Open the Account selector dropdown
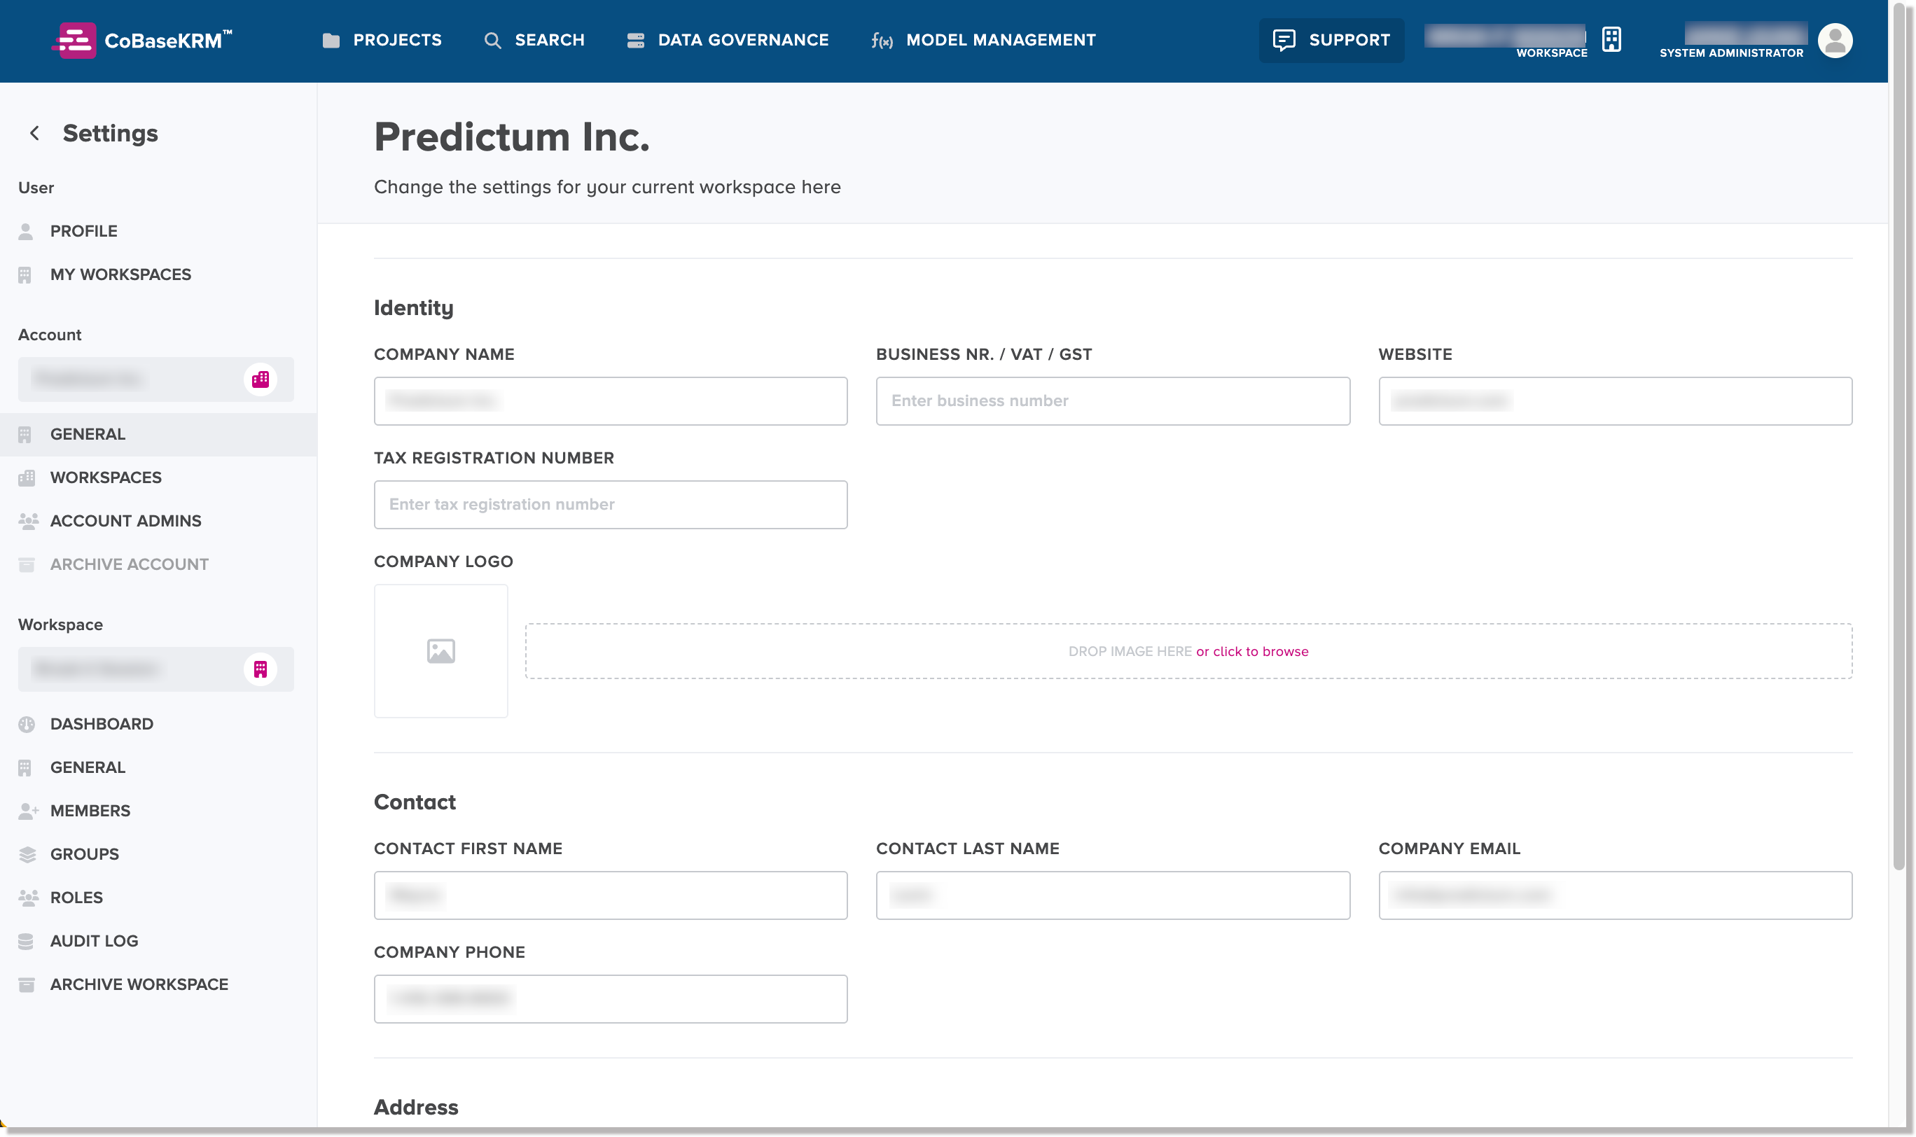Screen dimensions: 1916x1137 (156, 379)
